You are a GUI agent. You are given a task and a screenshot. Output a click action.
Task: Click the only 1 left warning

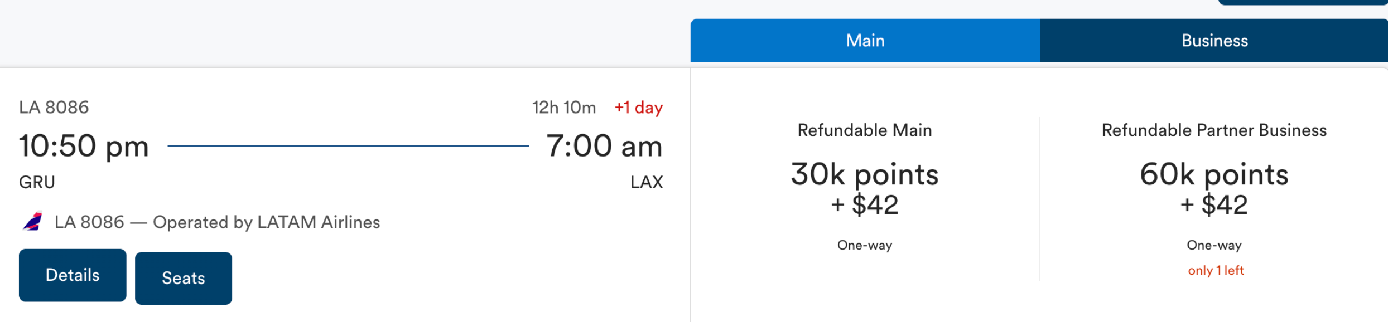pos(1216,270)
